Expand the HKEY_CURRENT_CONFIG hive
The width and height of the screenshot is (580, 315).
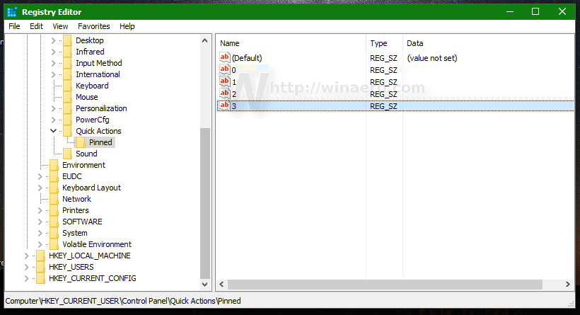point(26,278)
